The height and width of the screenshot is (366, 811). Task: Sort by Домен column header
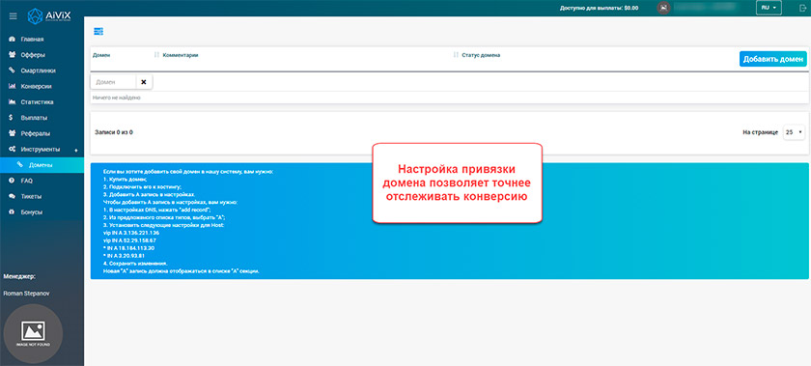coord(101,55)
